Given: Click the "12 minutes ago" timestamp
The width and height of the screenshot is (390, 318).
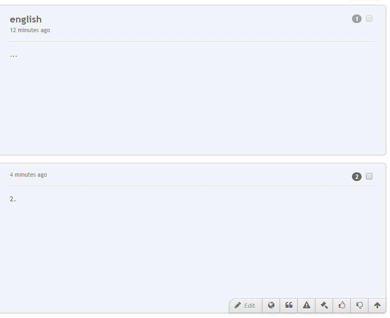Looking at the screenshot, I should coord(30,30).
